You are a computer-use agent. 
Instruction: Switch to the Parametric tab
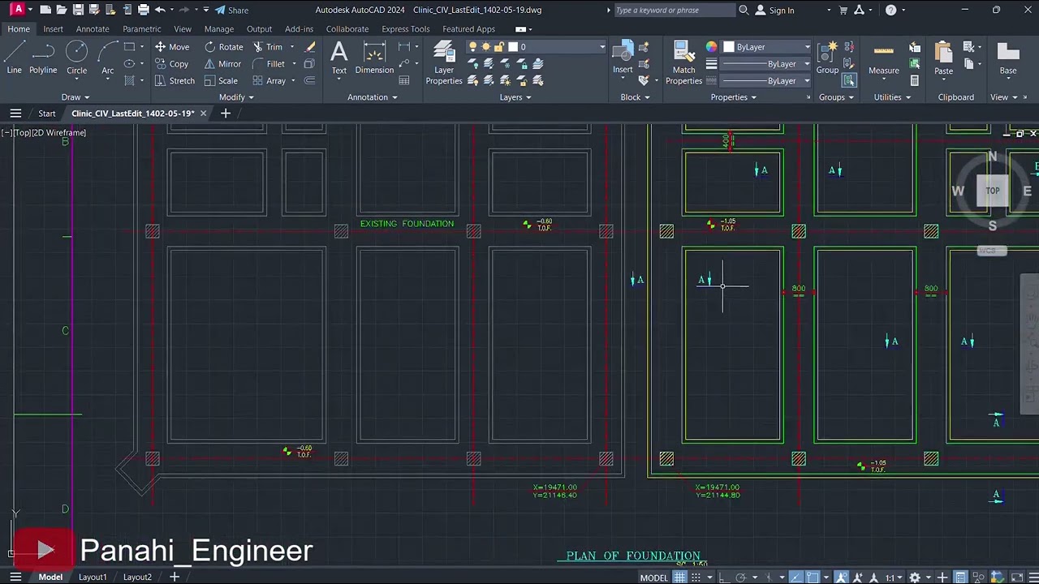coord(142,29)
